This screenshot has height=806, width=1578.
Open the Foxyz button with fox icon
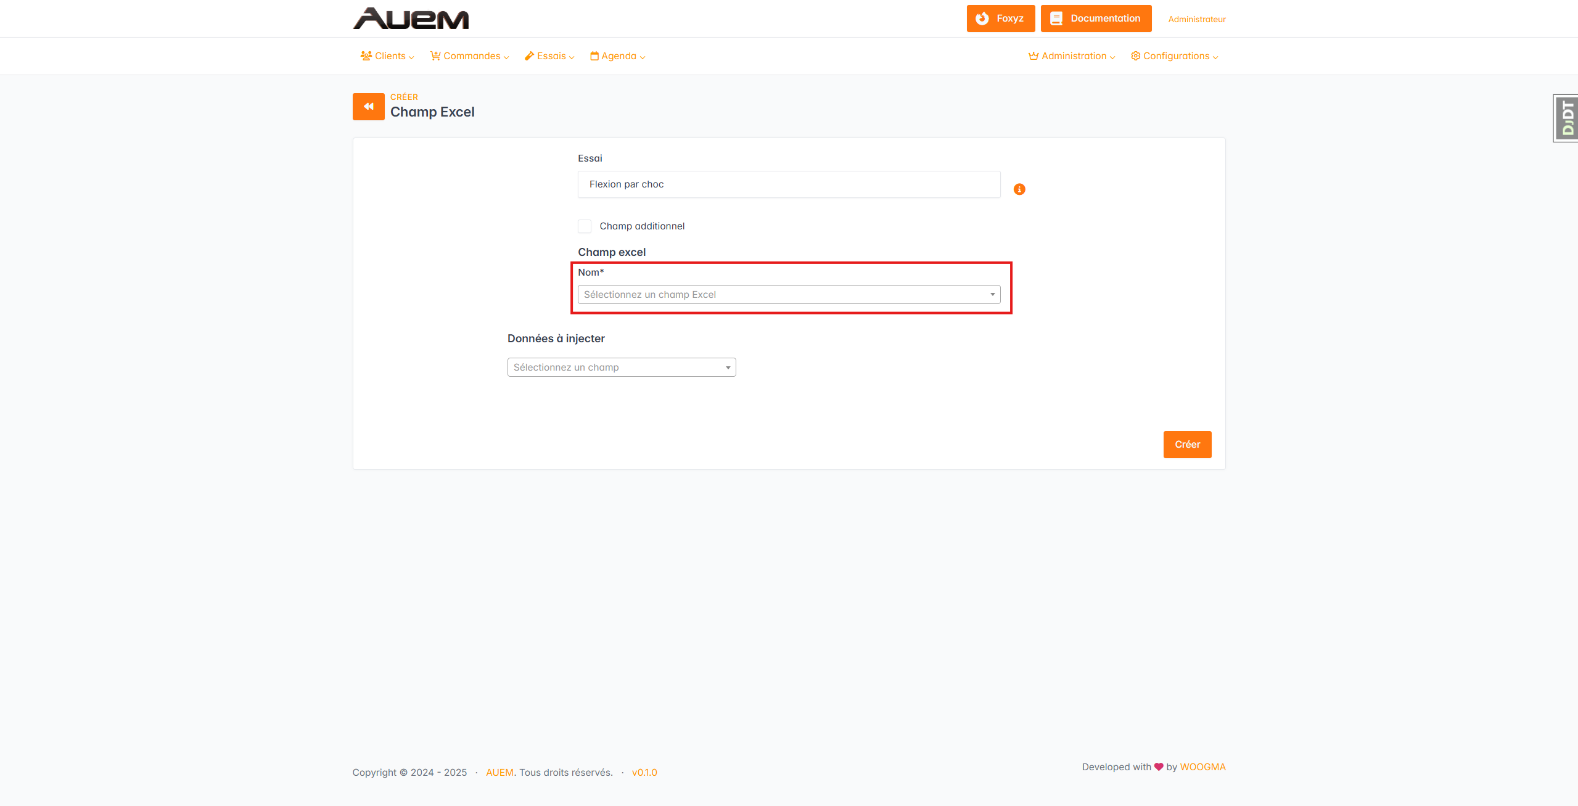coord(1000,19)
